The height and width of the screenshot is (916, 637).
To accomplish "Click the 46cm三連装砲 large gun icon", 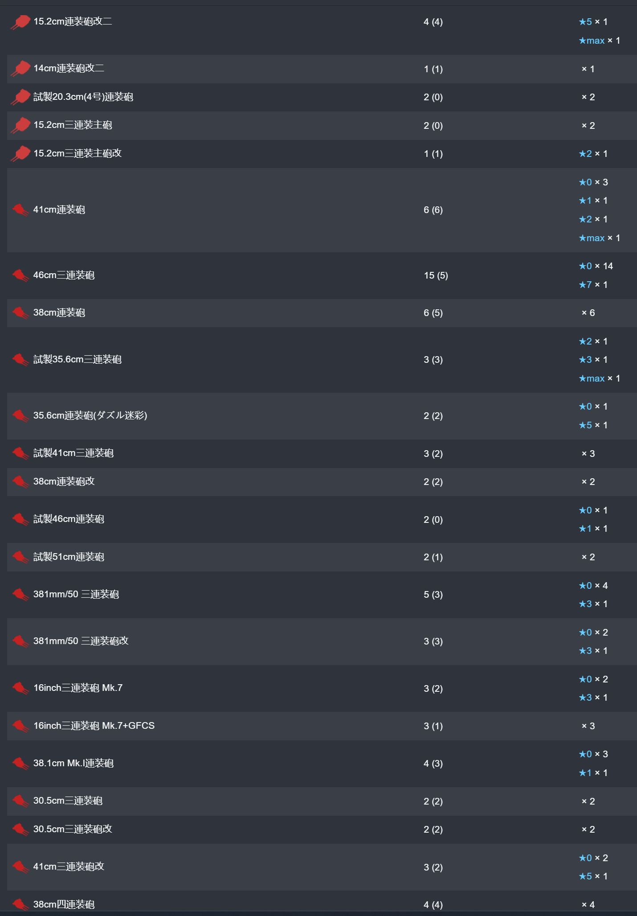I will coord(20,275).
